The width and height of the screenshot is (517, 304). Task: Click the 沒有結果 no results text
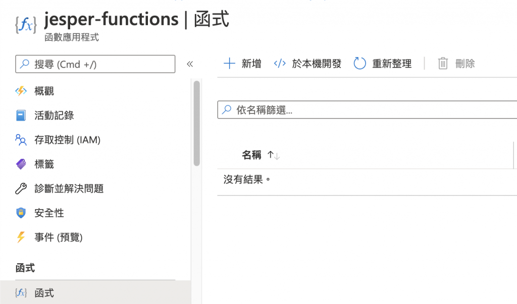pos(246,179)
